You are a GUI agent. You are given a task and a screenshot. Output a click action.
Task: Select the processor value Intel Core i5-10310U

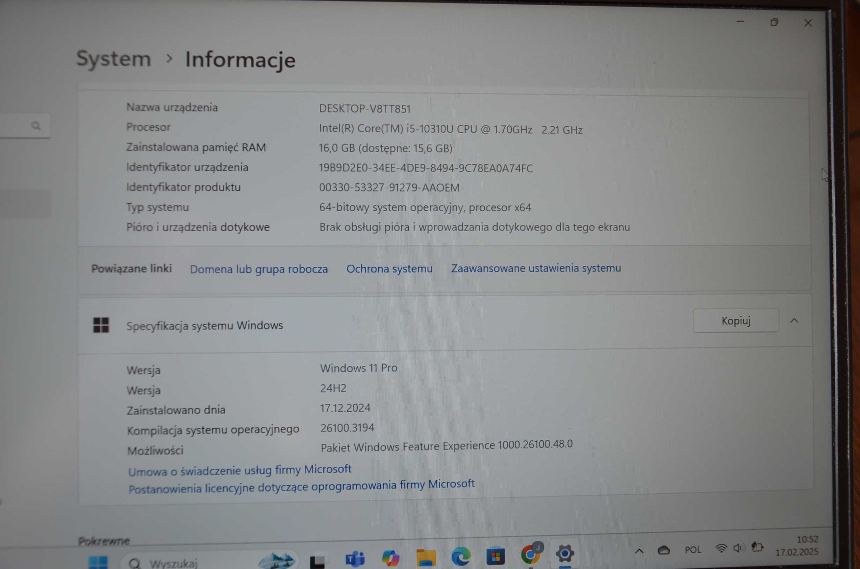click(x=451, y=130)
